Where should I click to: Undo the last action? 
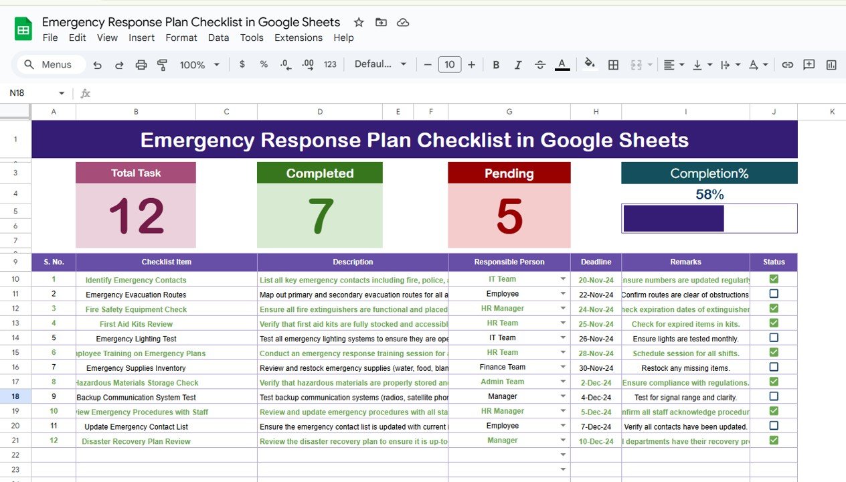tap(98, 65)
